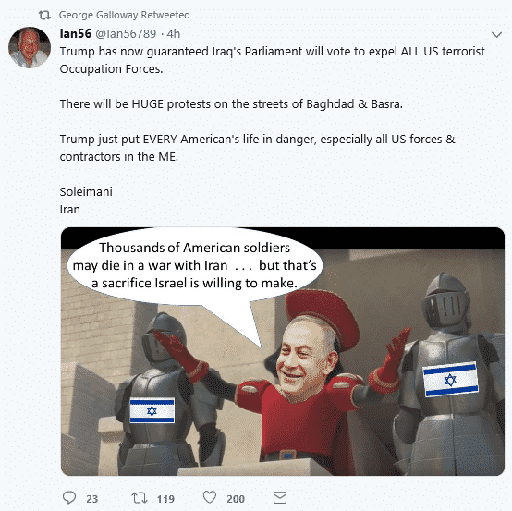The image size is (512, 511).
Task: Click the small retweeted indicator icon at top
Action: point(44,15)
